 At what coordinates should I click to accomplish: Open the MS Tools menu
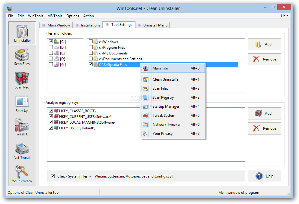(55, 16)
